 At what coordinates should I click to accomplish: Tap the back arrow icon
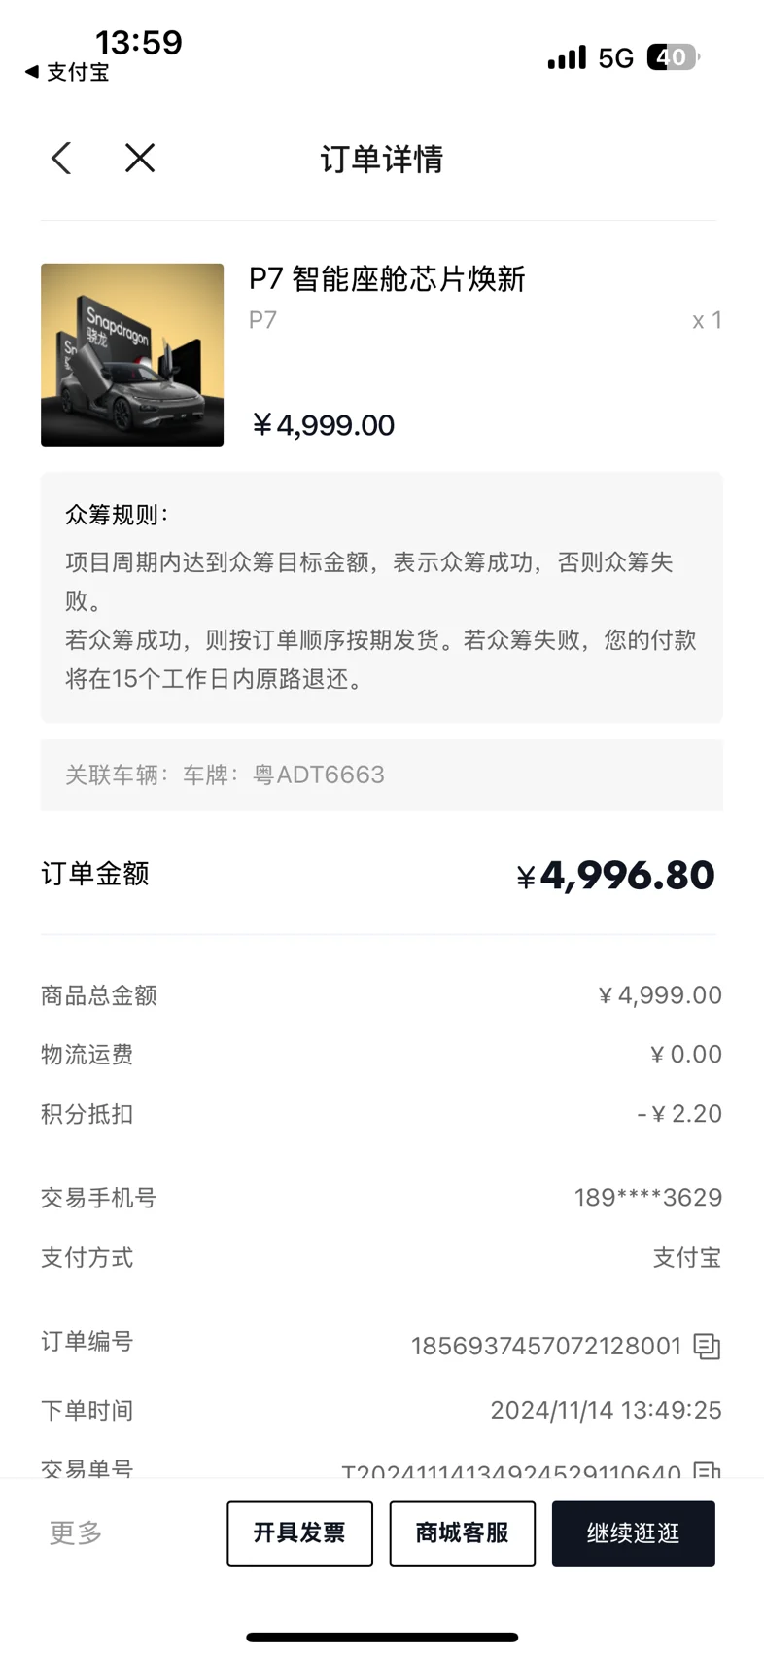point(61,158)
